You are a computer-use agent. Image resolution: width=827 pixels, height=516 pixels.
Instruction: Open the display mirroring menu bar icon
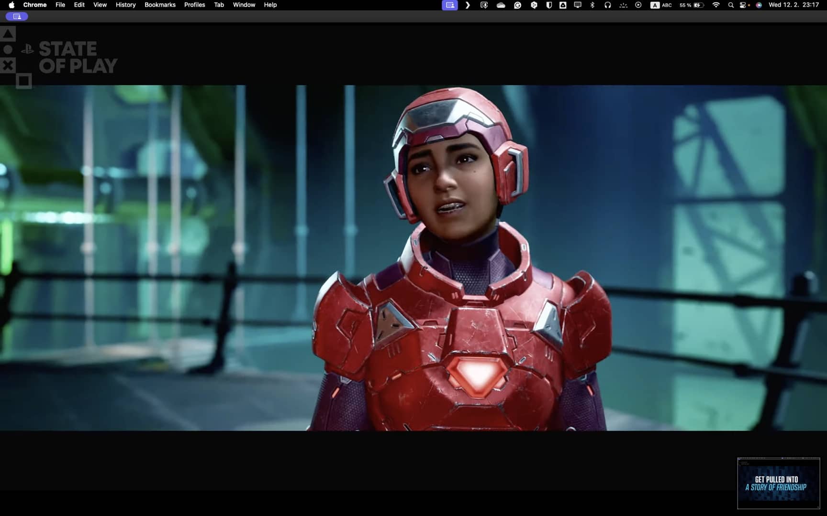point(578,5)
